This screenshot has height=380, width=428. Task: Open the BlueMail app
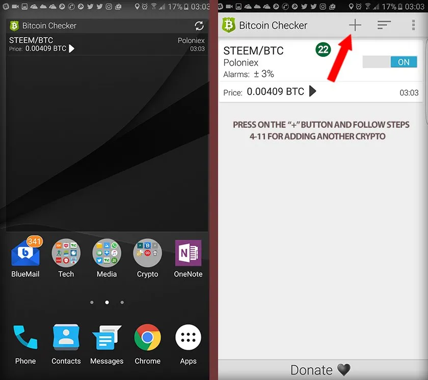point(25,257)
